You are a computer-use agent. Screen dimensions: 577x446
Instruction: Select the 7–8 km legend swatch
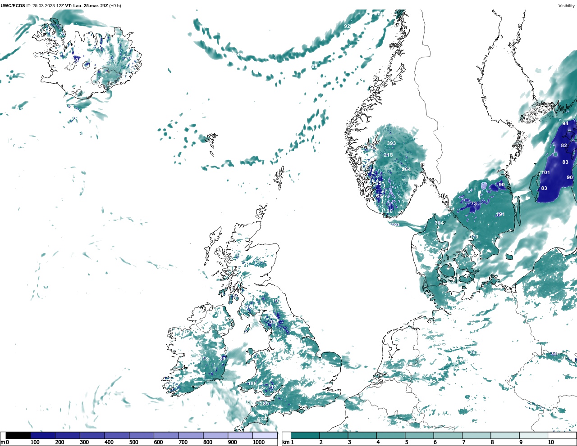click(476, 436)
